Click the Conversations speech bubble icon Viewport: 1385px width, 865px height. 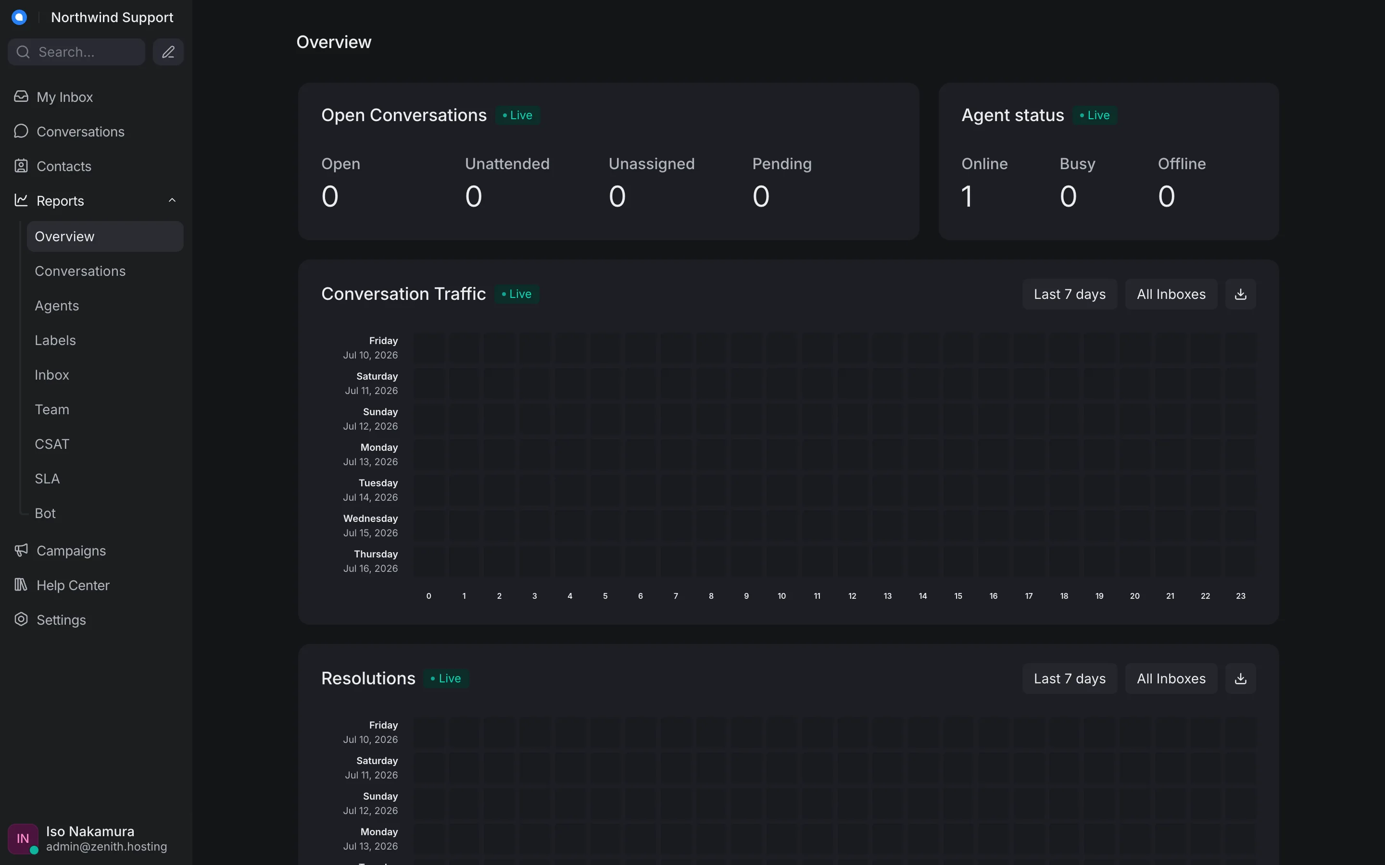point(21,131)
